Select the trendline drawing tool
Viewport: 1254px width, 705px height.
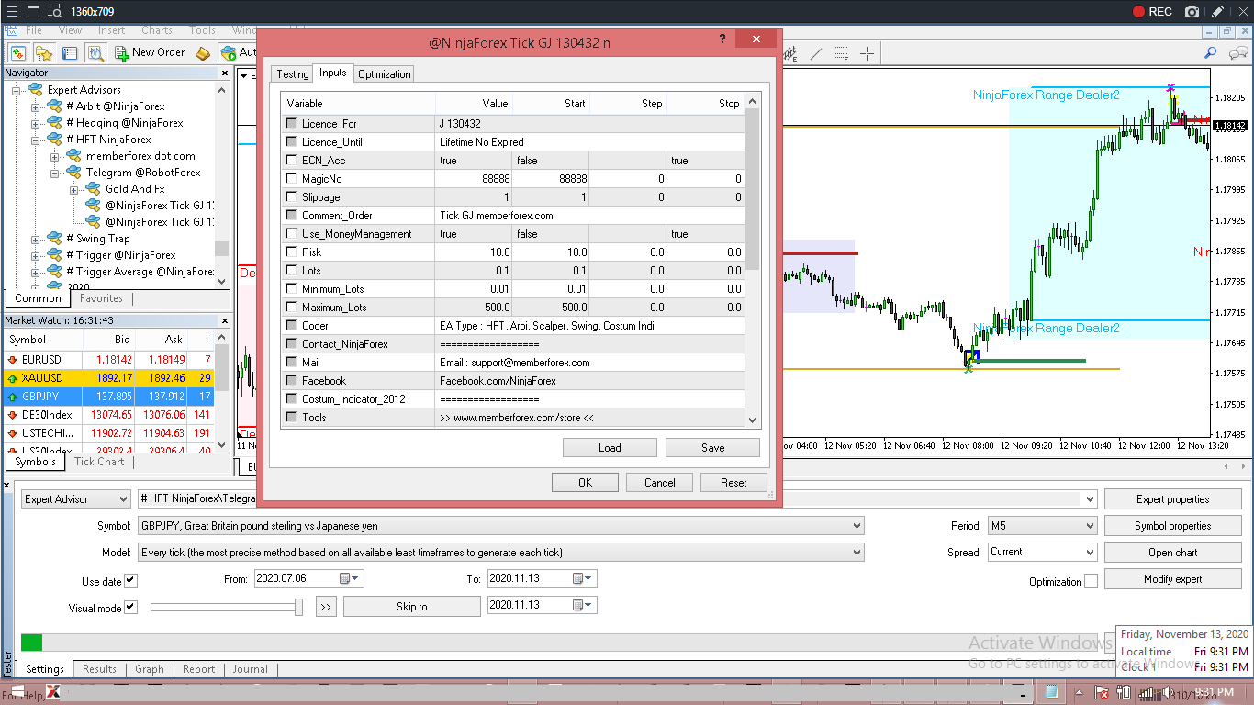tap(815, 53)
